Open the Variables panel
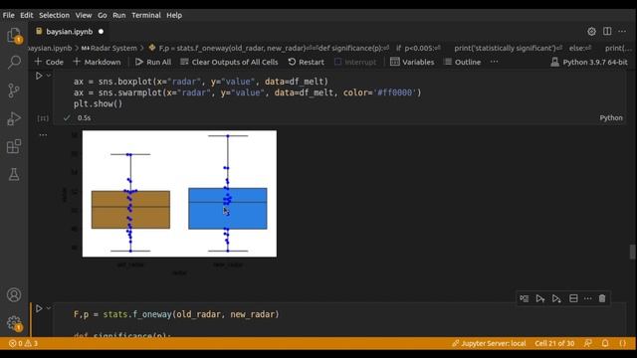The height and width of the screenshot is (358, 637). tap(412, 62)
